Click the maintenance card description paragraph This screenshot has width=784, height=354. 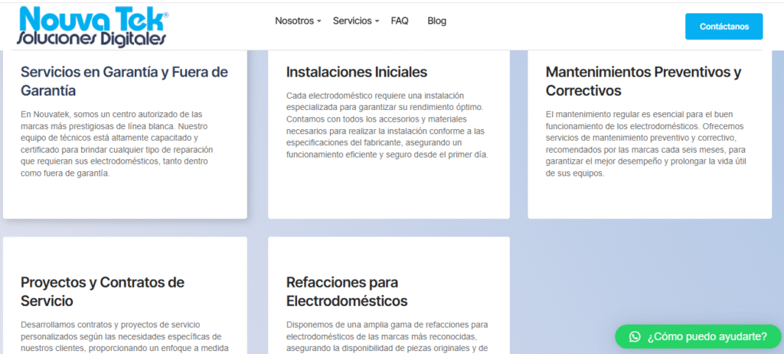[x=645, y=144]
